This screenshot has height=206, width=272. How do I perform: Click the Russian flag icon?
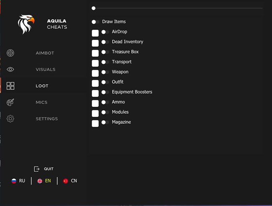[x=14, y=181]
